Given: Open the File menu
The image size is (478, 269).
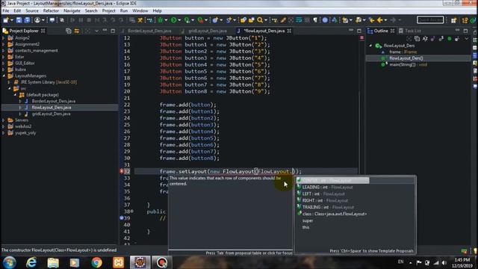Looking at the screenshot, I should point(6,10).
